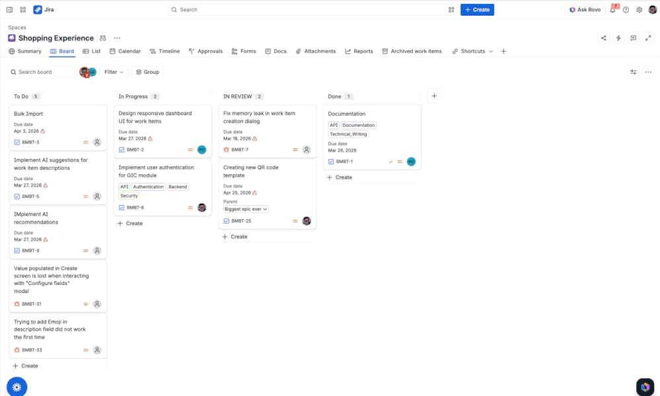Click task type checkbox on BMBT-9

[x=17, y=251]
